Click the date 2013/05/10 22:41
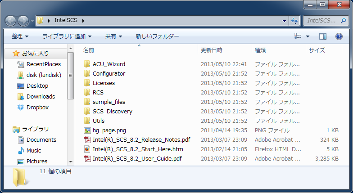 [x=224, y=64]
